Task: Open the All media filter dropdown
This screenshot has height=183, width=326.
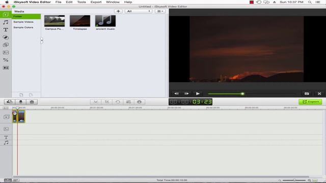Action: click(x=138, y=11)
